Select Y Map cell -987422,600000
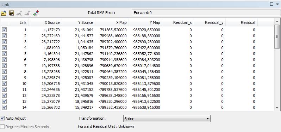 pos(146,48)
